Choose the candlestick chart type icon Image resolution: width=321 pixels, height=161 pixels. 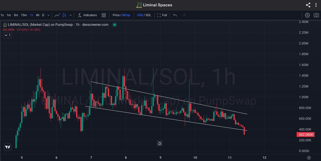tap(64, 15)
